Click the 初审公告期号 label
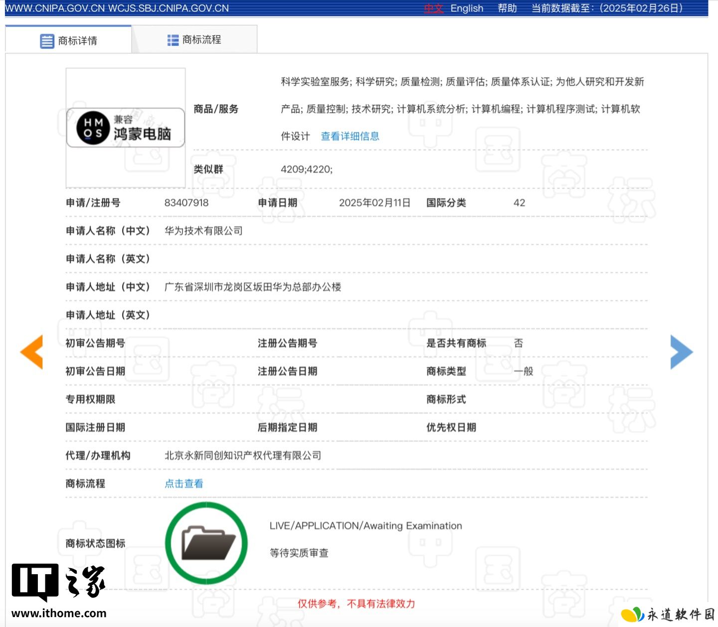The image size is (718, 627). click(95, 343)
